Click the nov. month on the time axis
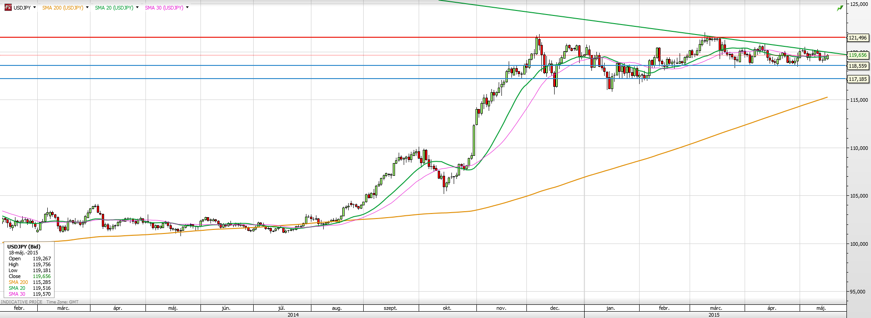The image size is (871, 318). click(501, 308)
